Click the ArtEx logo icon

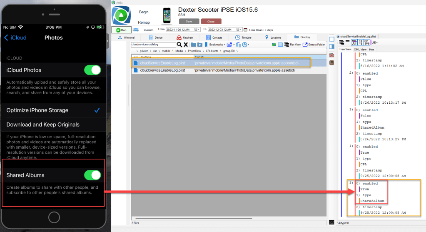click(121, 17)
